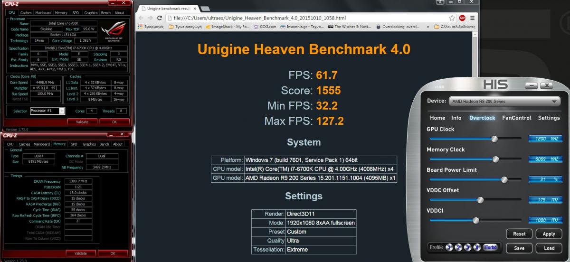Select the CPU tab in lower CPU-Z window
The image size is (570, 262).
[10, 144]
